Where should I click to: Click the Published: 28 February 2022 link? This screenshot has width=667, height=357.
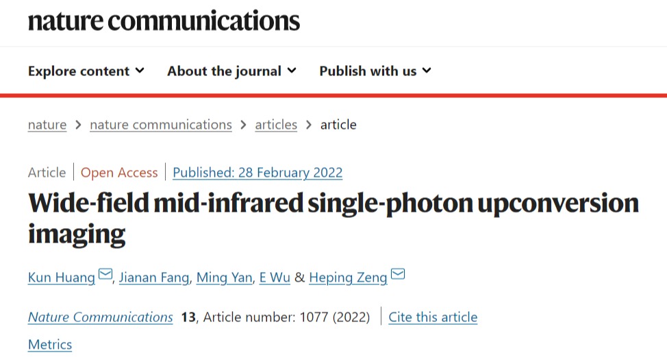click(x=257, y=173)
